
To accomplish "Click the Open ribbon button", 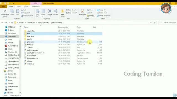I will 90,10.
